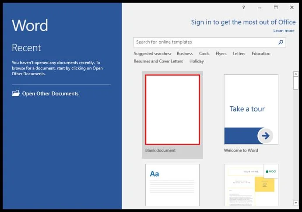
Task: Select the Business suggested search
Action: (x=185, y=53)
